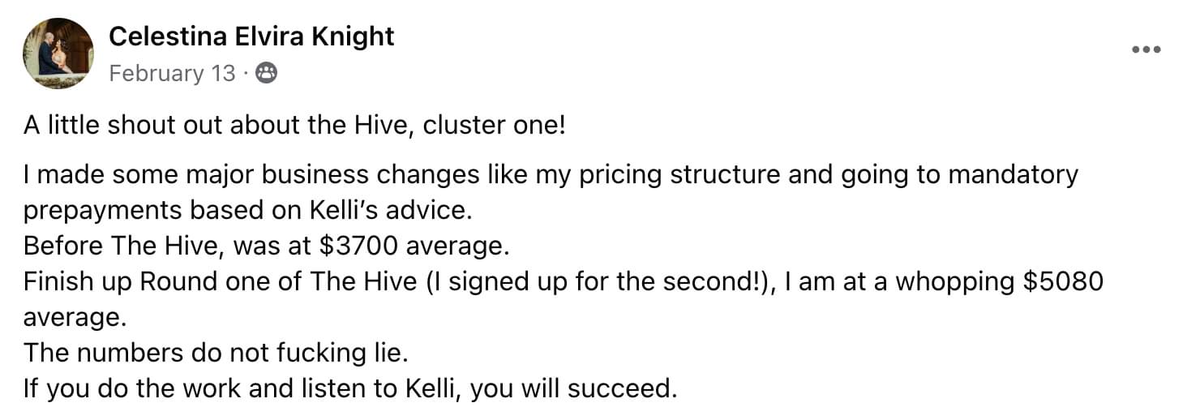Open the three-dot post options menu
This screenshot has height=420, width=1200.
click(x=1146, y=49)
